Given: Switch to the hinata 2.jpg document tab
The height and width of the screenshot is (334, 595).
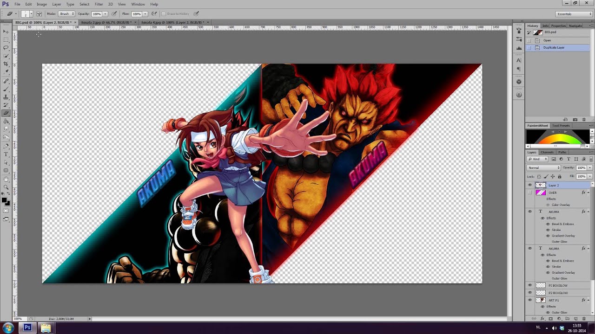Looking at the screenshot, I should click(x=106, y=22).
